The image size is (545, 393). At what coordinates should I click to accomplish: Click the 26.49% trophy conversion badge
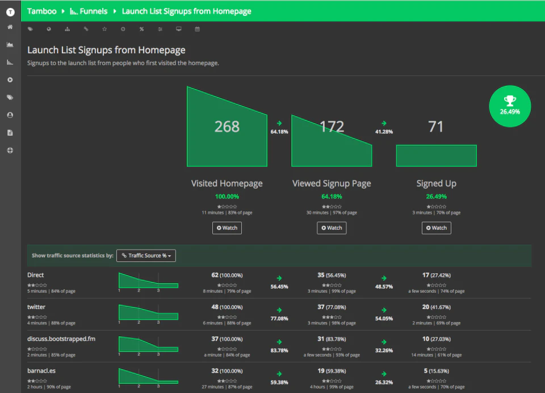click(510, 106)
